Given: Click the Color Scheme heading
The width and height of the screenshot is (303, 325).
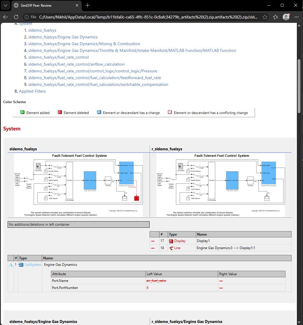Looking at the screenshot, I should pyautogui.click(x=15, y=102).
